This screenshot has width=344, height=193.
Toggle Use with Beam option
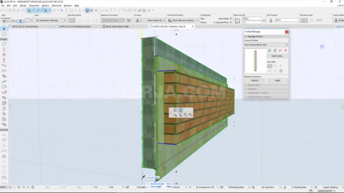pyautogui.click(x=275, y=66)
